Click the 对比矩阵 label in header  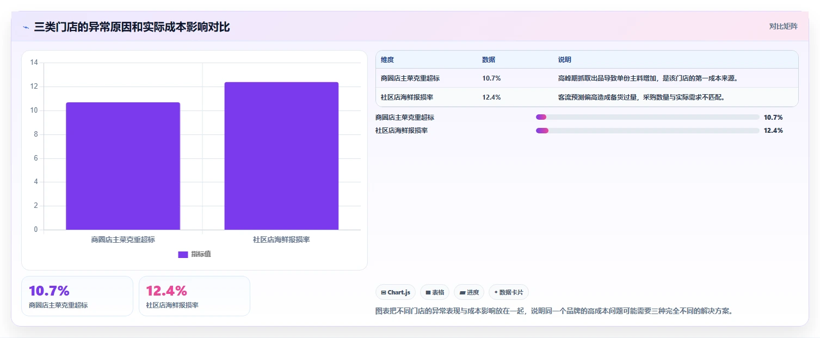tap(784, 26)
